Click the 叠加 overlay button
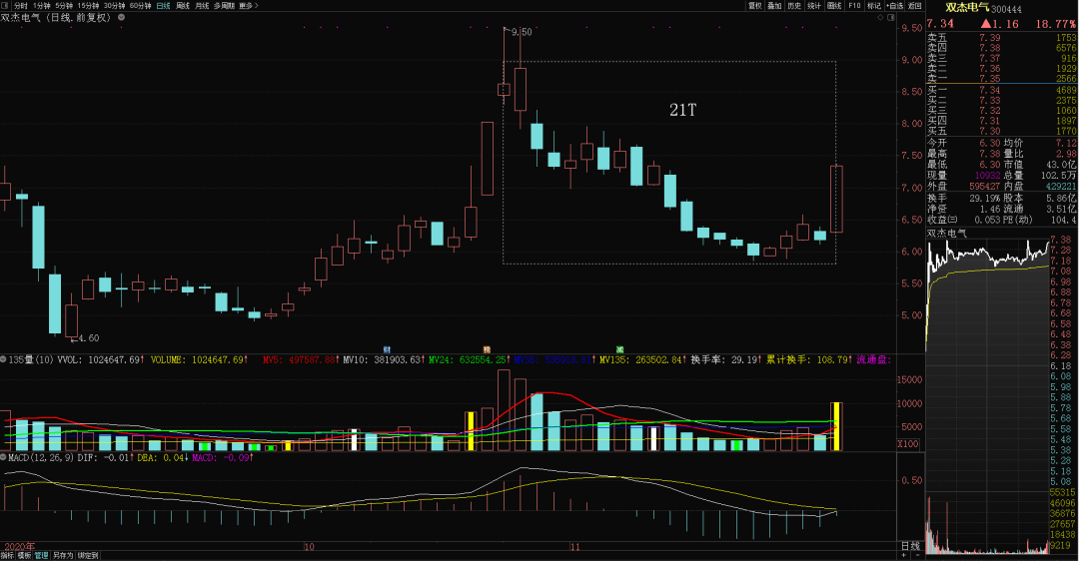 click(774, 6)
